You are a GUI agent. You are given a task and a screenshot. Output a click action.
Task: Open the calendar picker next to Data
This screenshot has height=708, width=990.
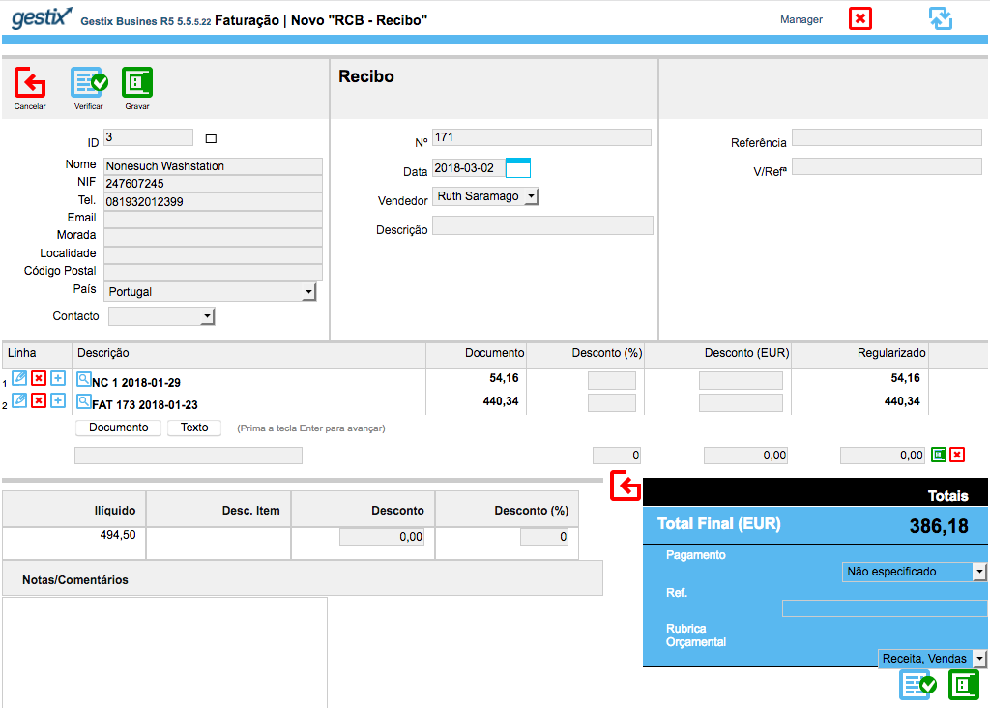tap(518, 168)
